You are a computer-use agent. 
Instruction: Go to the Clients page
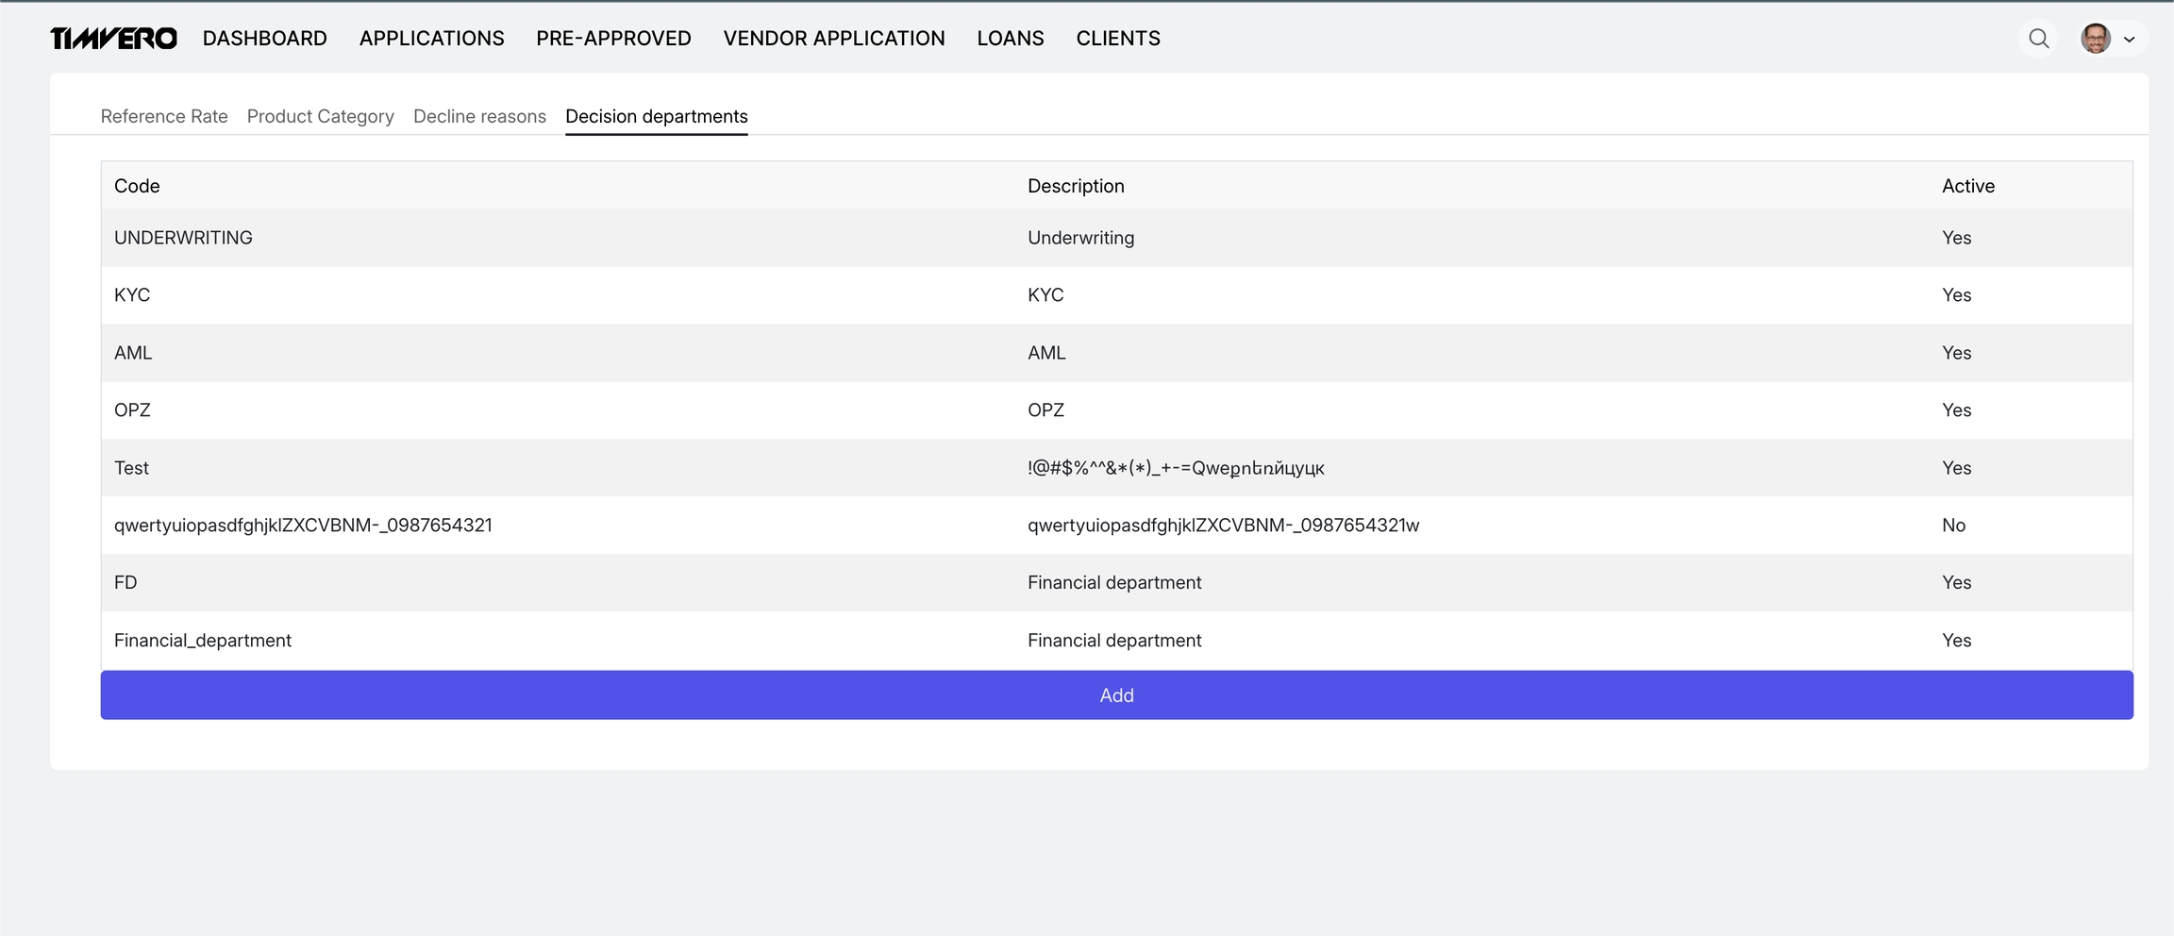1117,39
